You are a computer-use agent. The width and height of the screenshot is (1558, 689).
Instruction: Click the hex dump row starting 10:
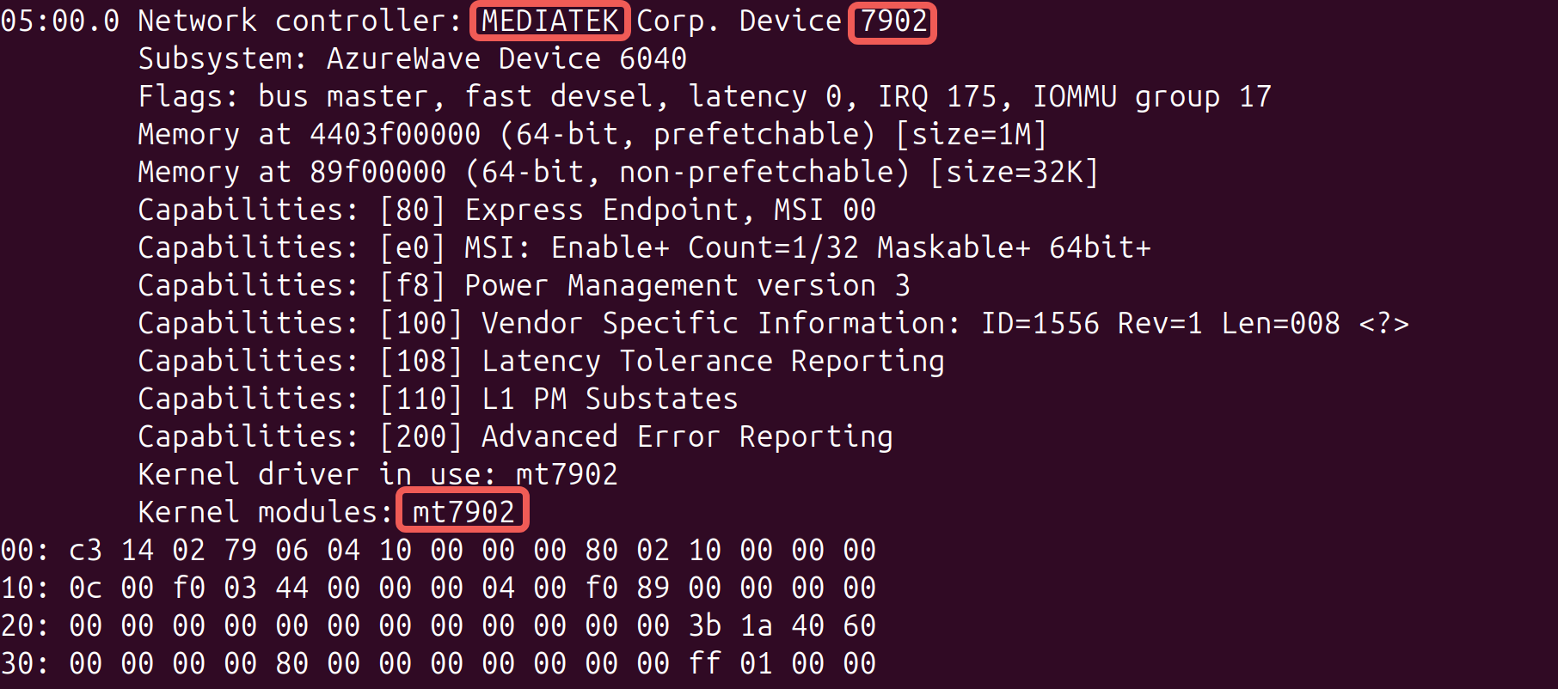[x=439, y=588]
